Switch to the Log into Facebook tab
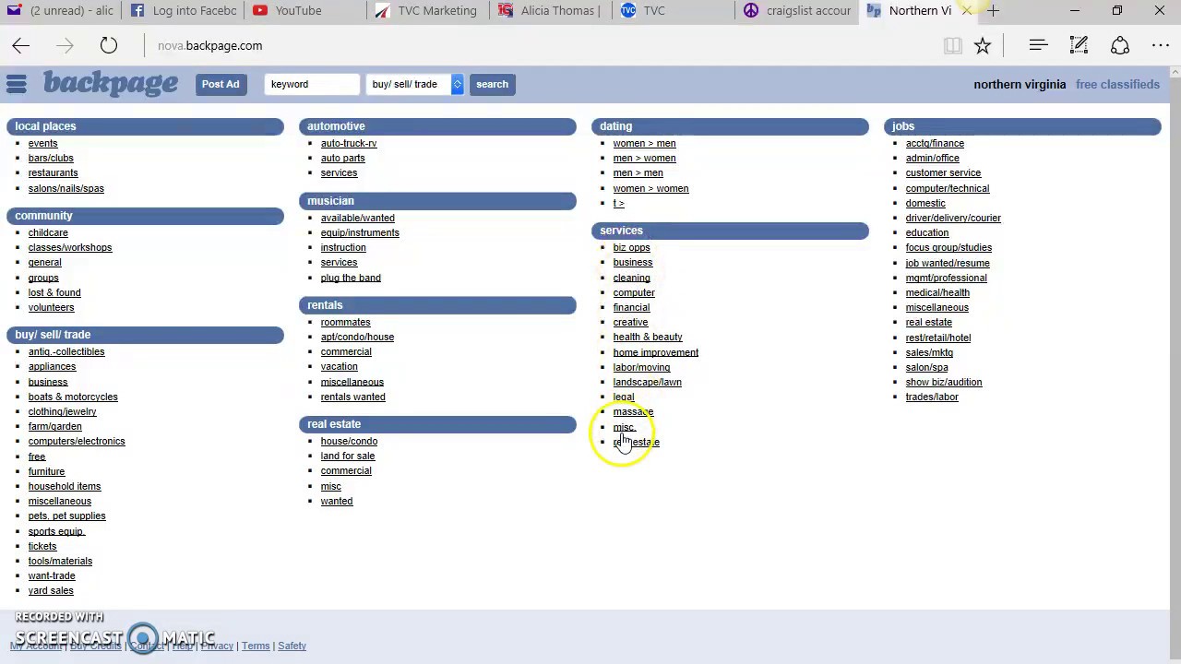The image size is (1181, 664). 184,11
